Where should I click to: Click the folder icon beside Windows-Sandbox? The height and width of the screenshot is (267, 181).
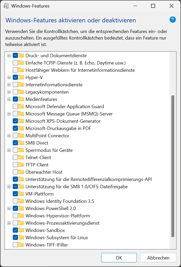coord(21,230)
